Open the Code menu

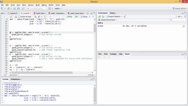(13, 5)
